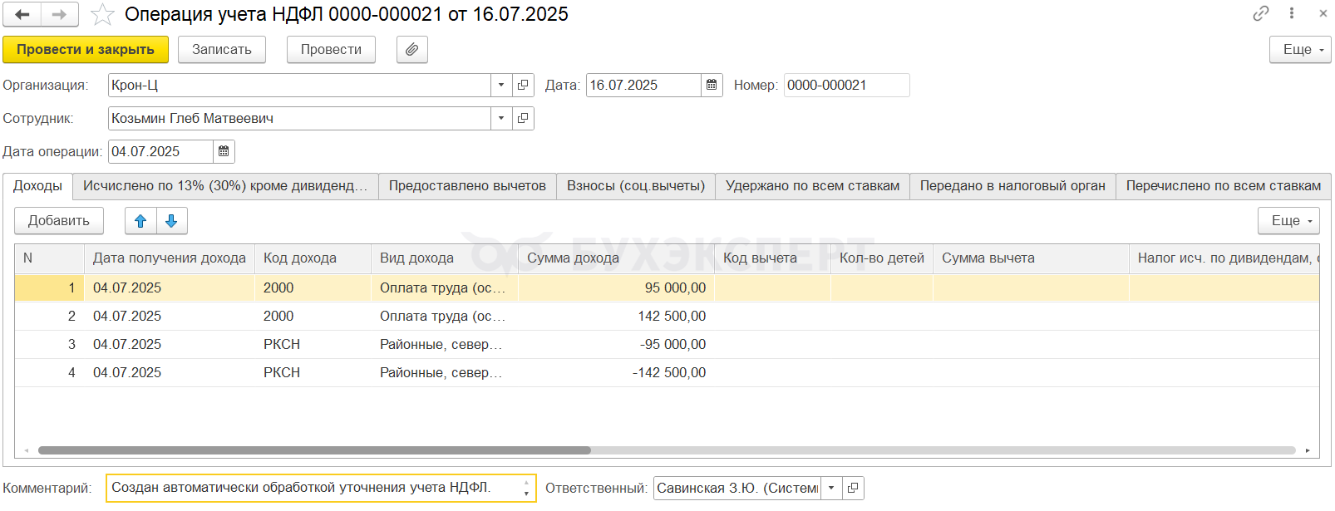The width and height of the screenshot is (1335, 511).
Task: Click into the Комментарий text field
Action: pos(314,488)
